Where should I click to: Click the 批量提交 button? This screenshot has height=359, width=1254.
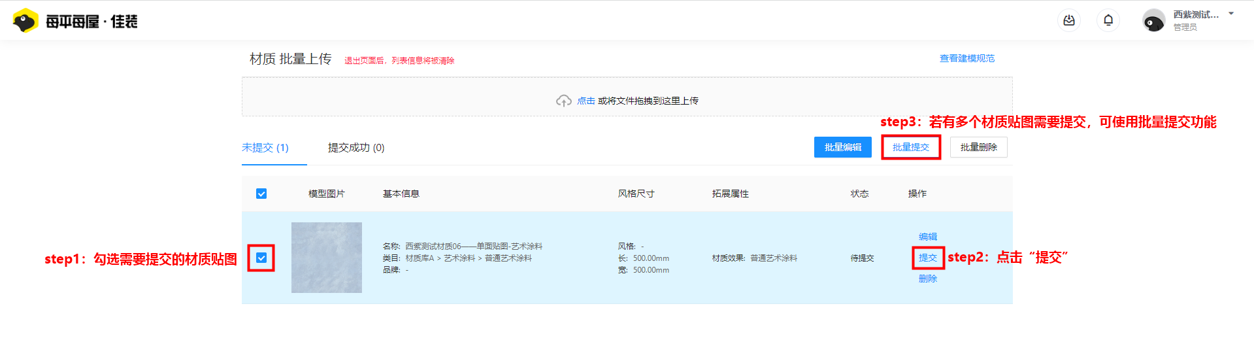coord(911,147)
